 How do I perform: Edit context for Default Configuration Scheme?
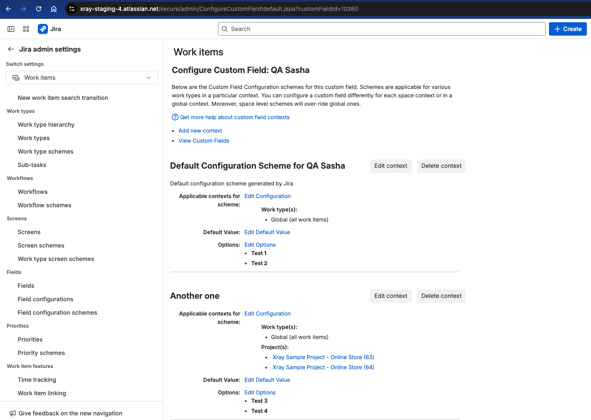tap(391, 166)
